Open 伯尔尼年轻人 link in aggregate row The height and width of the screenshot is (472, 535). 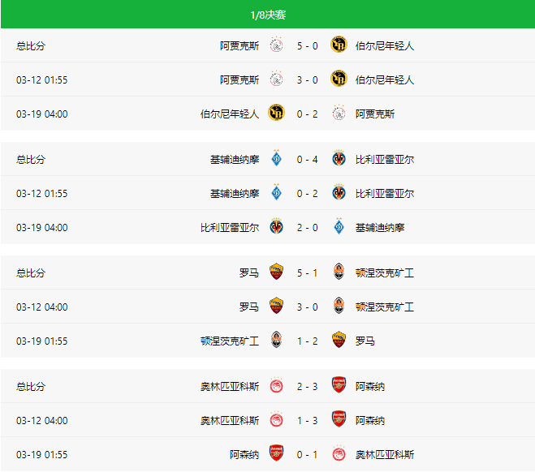click(385, 45)
